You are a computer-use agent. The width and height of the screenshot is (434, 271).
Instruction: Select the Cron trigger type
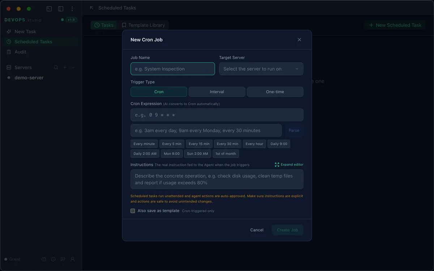click(x=159, y=92)
